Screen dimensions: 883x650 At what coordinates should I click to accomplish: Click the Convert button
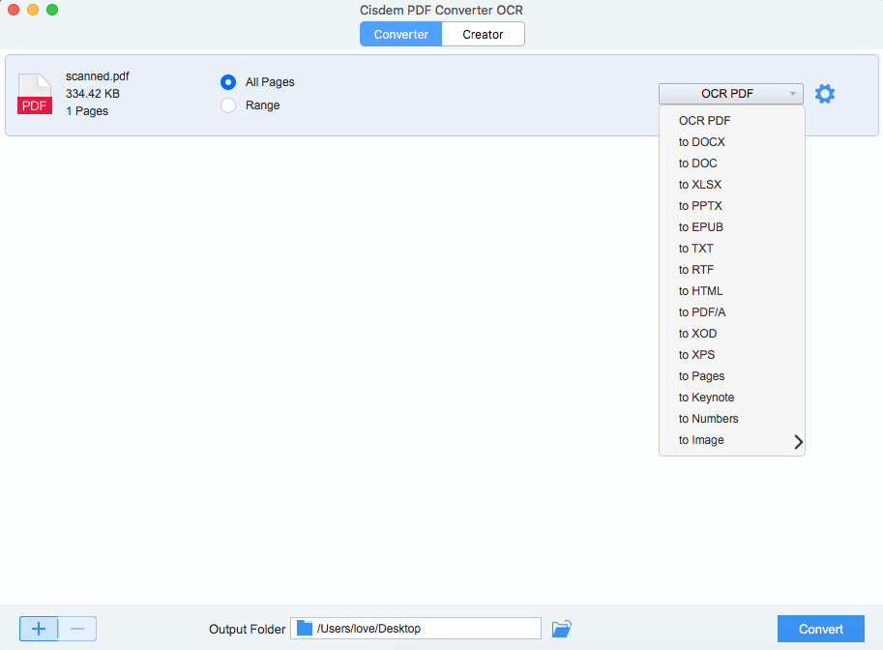coord(820,629)
